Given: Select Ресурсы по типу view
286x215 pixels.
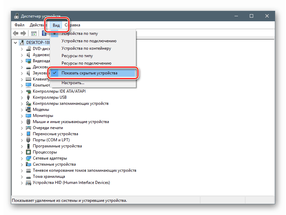Looking at the screenshot, I should tap(93, 56).
